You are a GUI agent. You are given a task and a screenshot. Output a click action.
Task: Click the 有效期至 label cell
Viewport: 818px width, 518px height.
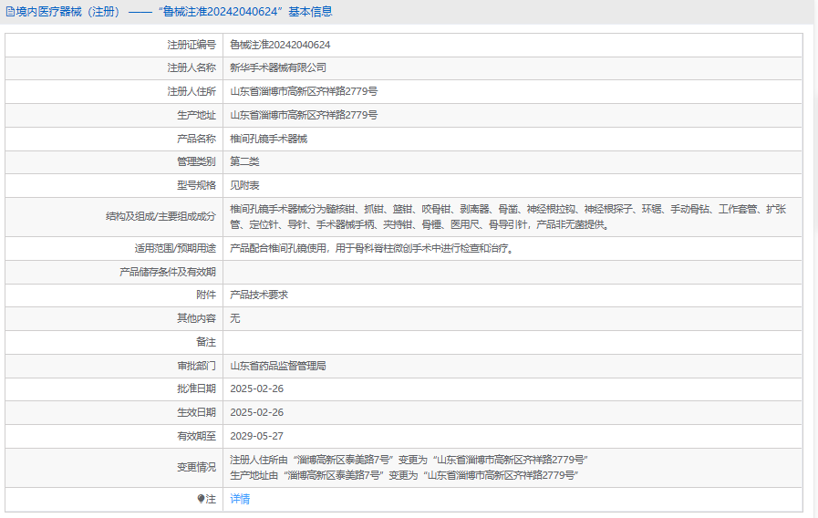click(x=114, y=436)
